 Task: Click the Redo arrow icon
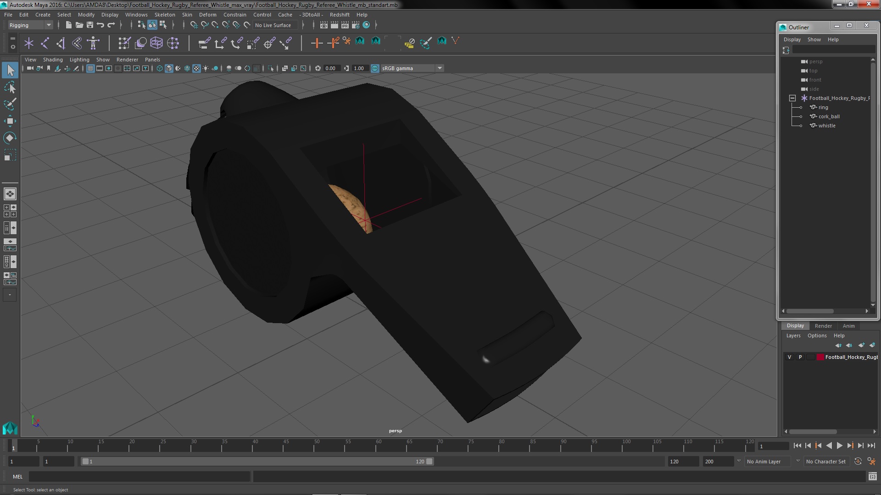(111, 25)
